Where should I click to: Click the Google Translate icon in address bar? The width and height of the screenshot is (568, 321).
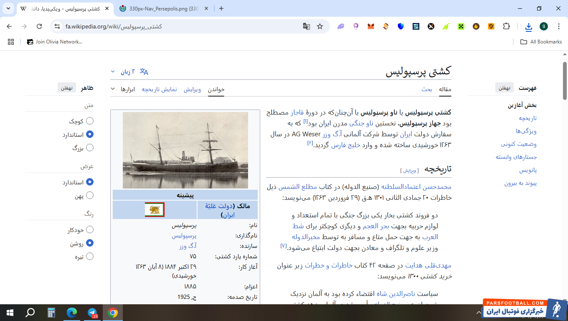click(x=307, y=26)
